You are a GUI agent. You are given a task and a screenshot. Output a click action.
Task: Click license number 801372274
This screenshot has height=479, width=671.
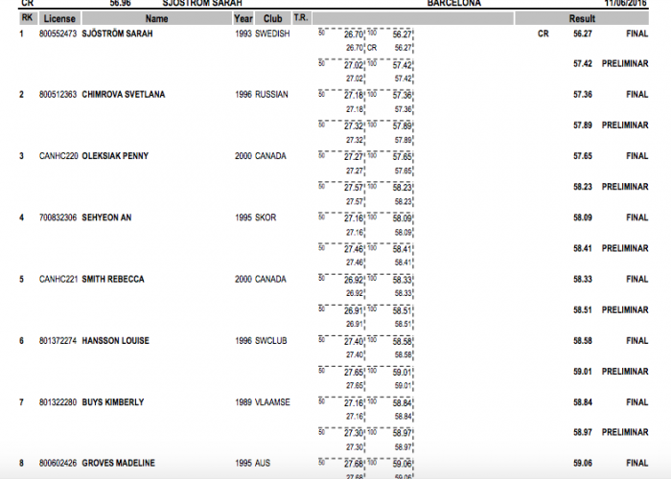(58, 340)
